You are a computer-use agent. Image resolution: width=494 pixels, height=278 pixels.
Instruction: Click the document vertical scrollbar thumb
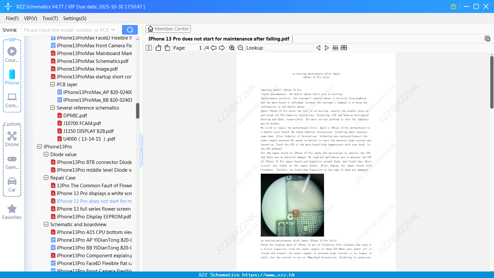coord(492,82)
